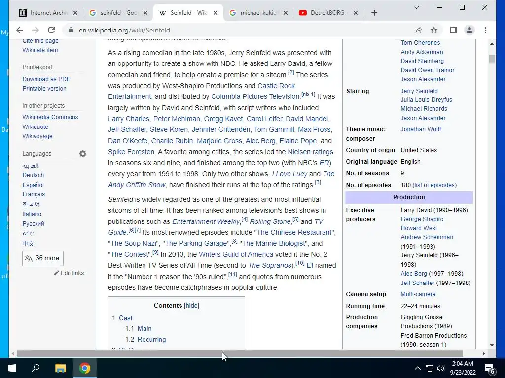Jump to 1.2 Recurring section
505x378 pixels.
(152, 340)
